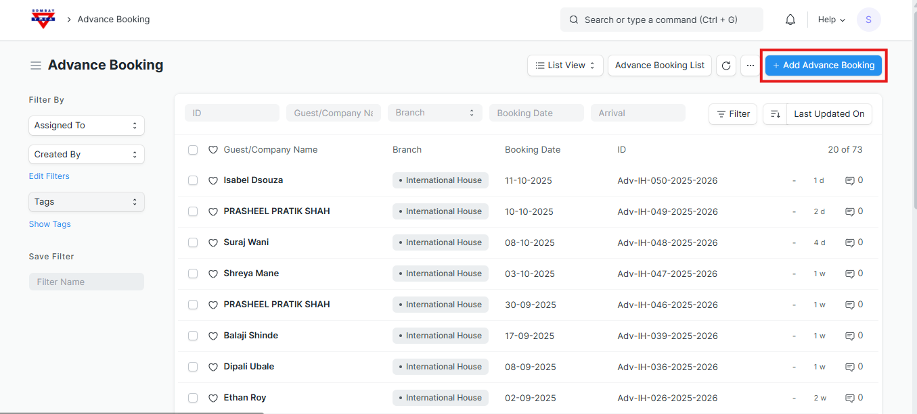Expand the Assigned To filter dropdown
Viewport: 917px width, 414px height.
(x=87, y=126)
